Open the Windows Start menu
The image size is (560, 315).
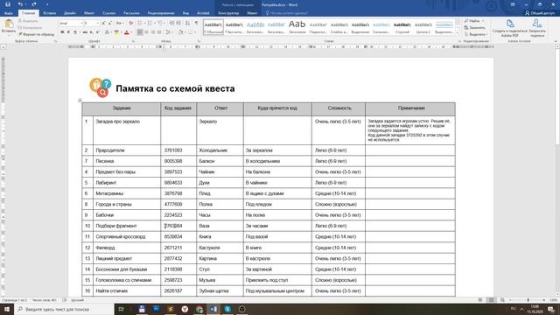(7, 309)
